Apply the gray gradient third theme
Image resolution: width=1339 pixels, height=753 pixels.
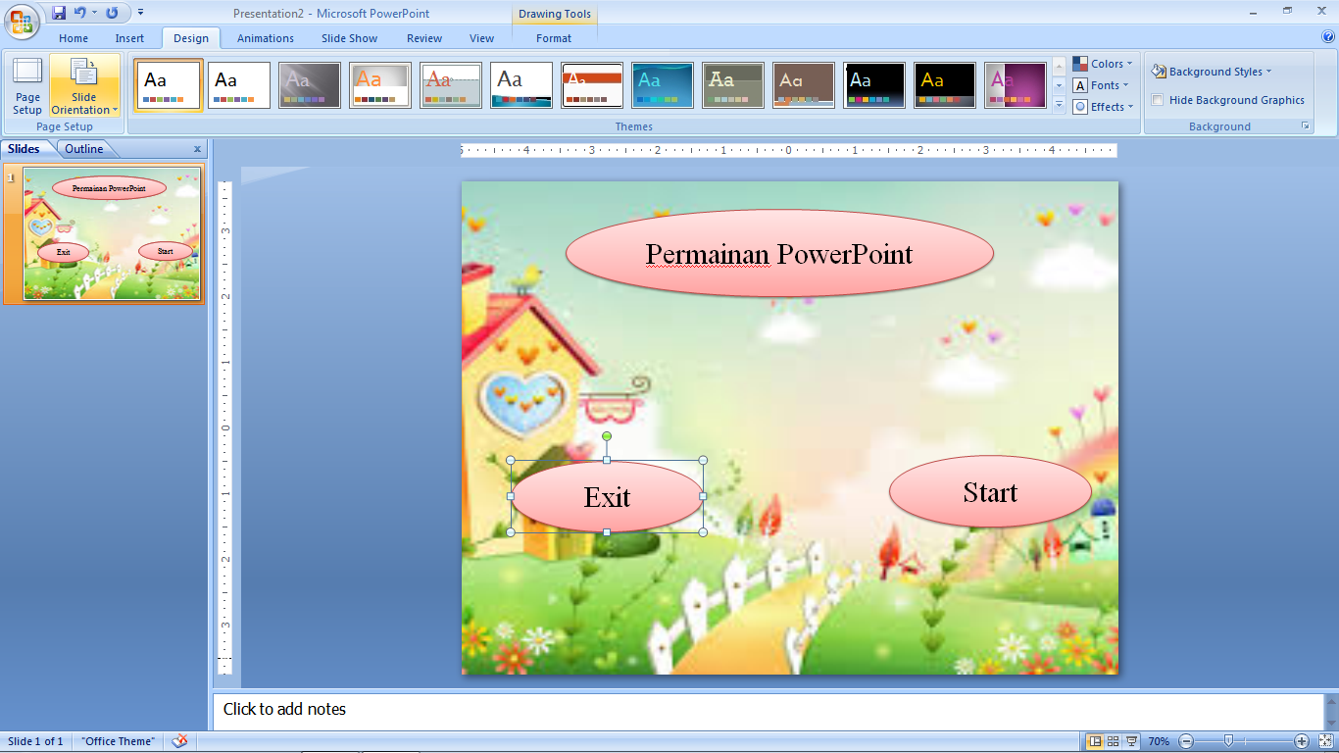tap(310, 85)
